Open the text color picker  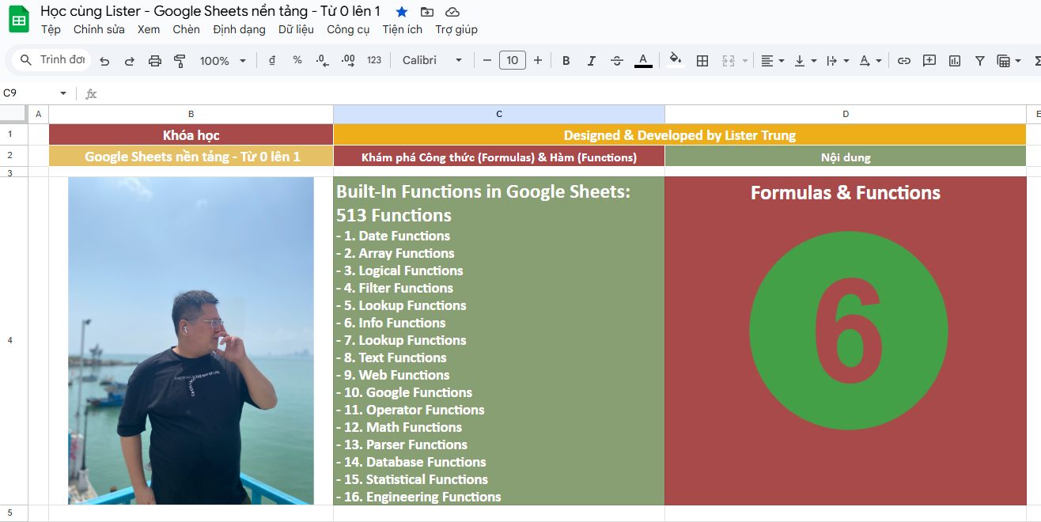(643, 61)
